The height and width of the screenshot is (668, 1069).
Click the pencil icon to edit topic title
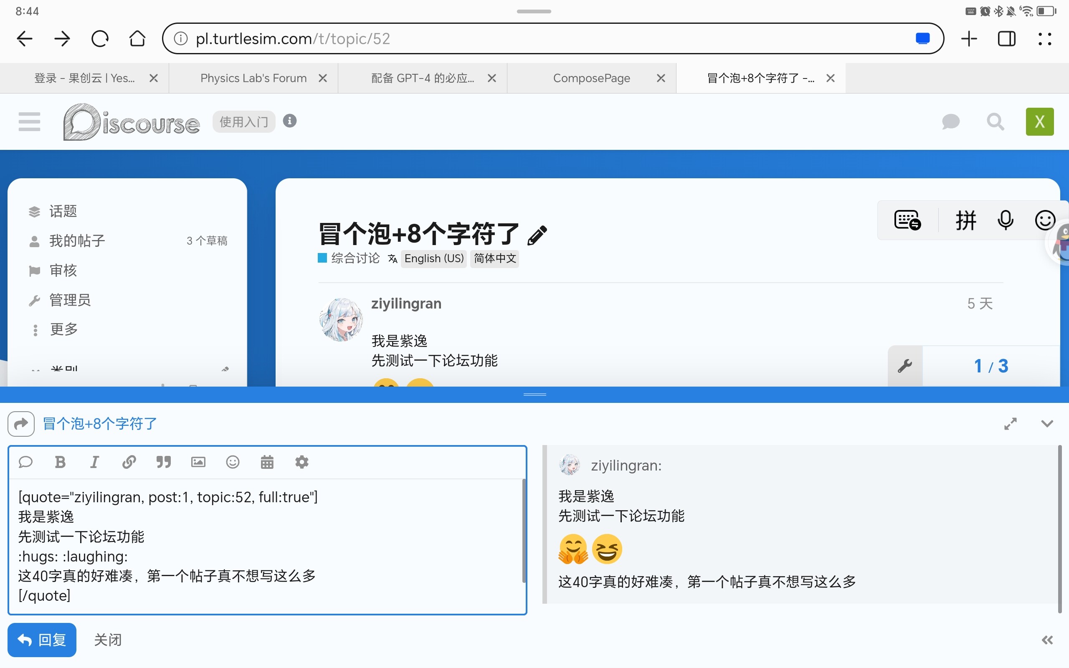coord(537,235)
